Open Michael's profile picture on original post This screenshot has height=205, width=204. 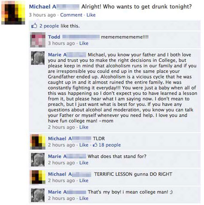(13, 13)
